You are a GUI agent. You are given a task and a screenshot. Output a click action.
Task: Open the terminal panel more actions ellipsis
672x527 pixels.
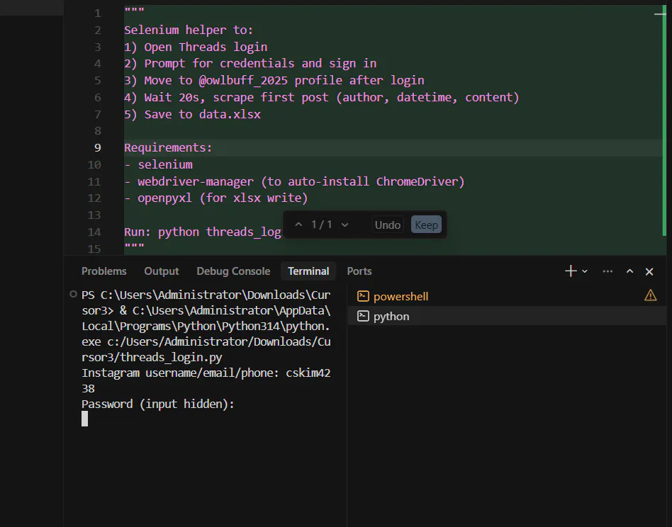(x=607, y=271)
